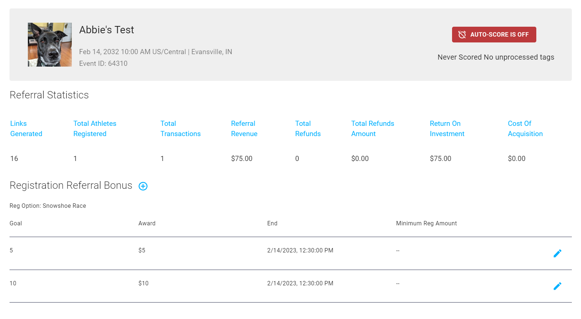Click the goal value 10 cell
Screen dimensions: 581x319
tap(13, 283)
